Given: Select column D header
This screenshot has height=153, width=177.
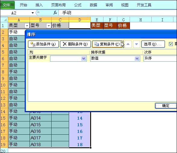Looking at the screenshot, I should [80, 20].
